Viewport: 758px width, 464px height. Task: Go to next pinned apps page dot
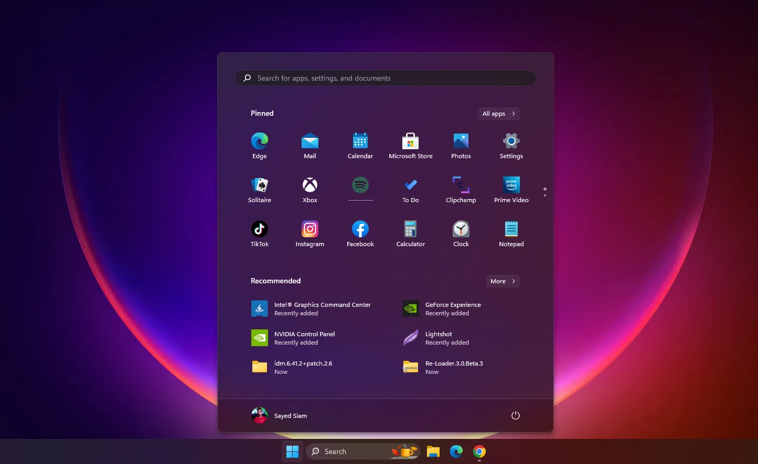pyautogui.click(x=545, y=195)
